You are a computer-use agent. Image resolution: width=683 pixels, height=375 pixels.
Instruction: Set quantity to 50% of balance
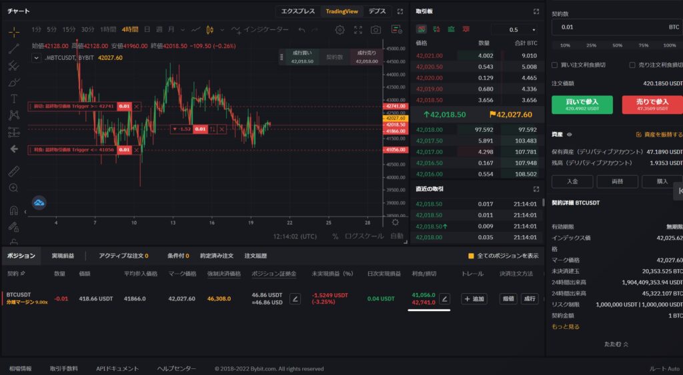[617, 45]
